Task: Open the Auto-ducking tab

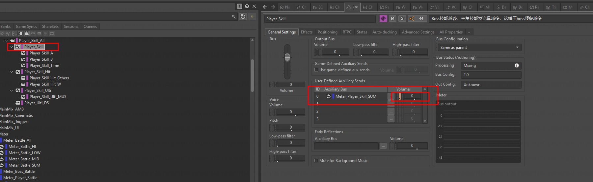Action: (385, 32)
